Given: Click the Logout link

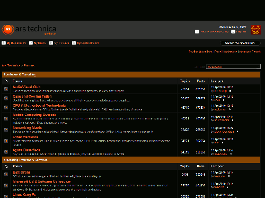Looking at the screenshot, I should pyautogui.click(x=241, y=31).
